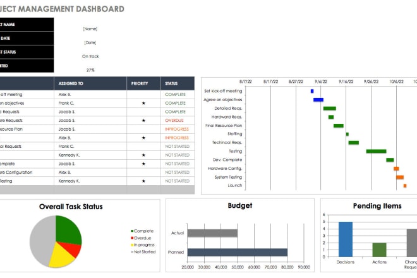Click the 50,000 budget axis label

238,267
